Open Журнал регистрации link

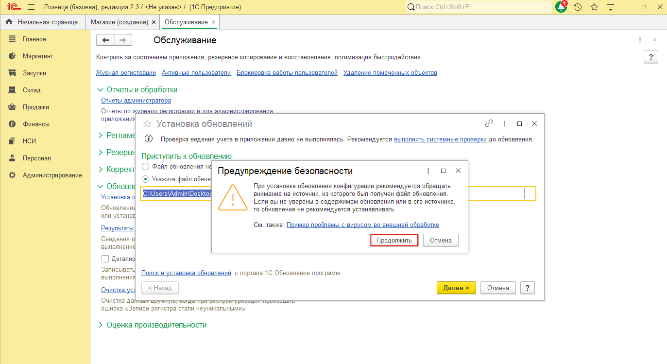tap(126, 72)
